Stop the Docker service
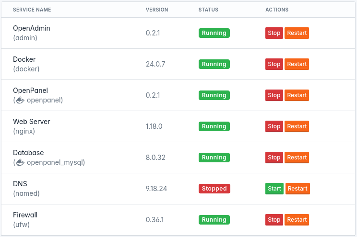Image resolution: width=357 pixels, height=237 pixels. point(274,64)
